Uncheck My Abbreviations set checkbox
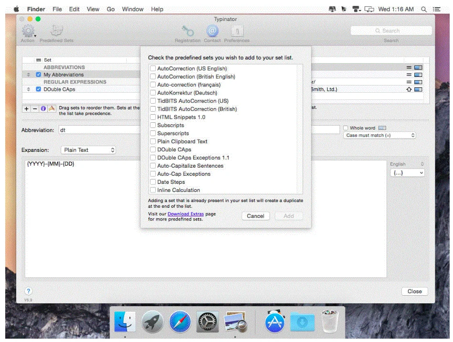The width and height of the screenshot is (453, 342). (38, 75)
